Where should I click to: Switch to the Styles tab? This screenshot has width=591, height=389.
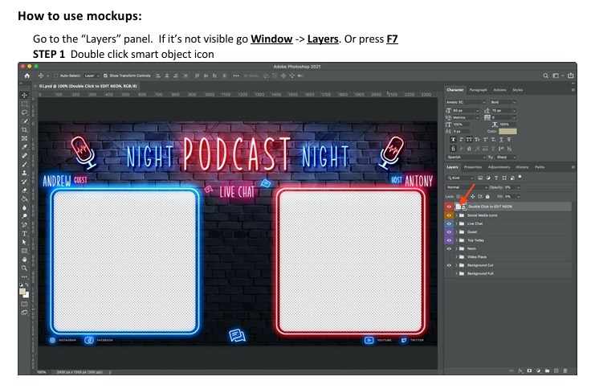(x=517, y=90)
